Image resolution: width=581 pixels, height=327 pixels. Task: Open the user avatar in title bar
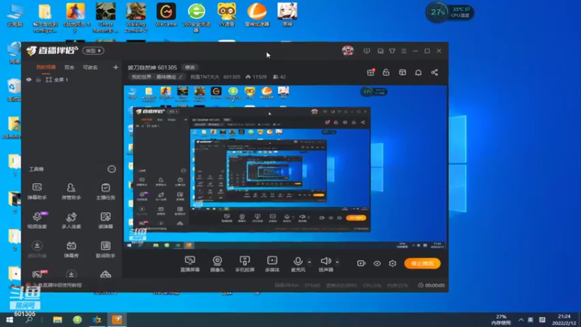tap(348, 51)
